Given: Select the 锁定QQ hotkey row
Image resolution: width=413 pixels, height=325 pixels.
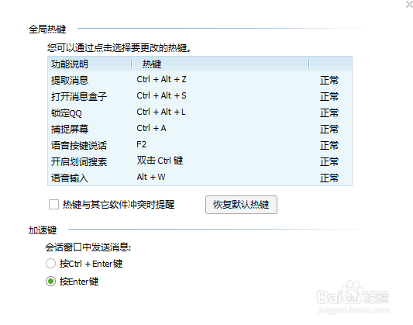Looking at the screenshot, I should 200,112.
